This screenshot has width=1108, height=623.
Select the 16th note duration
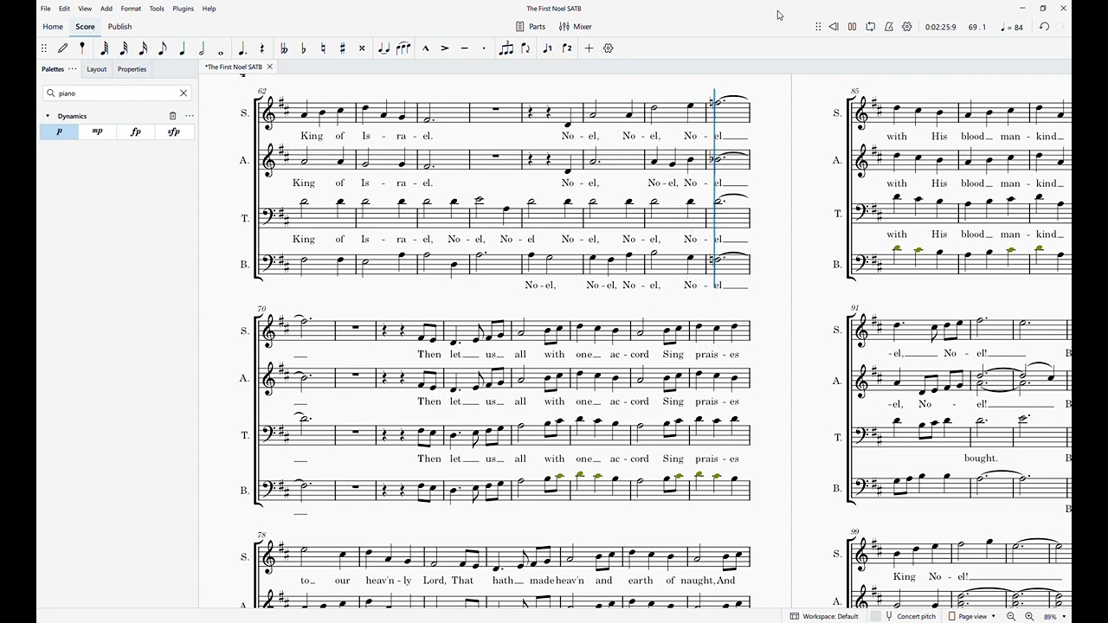143,48
